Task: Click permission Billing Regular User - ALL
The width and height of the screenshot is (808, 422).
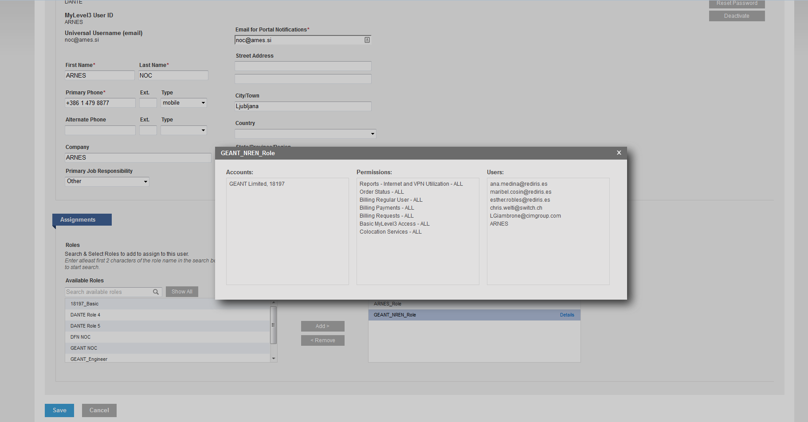Action: click(x=391, y=200)
